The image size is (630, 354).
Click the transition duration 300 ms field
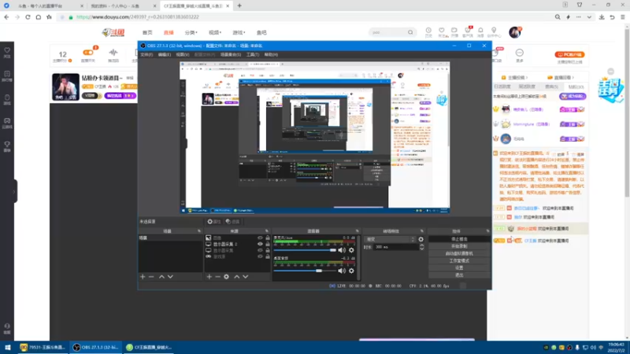coord(396,247)
